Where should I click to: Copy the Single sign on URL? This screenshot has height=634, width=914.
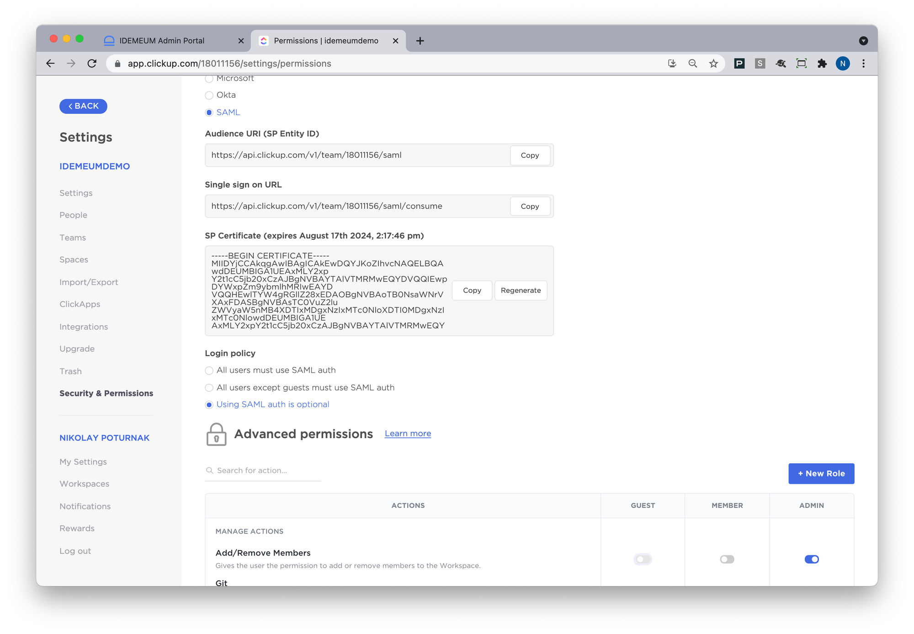(530, 206)
